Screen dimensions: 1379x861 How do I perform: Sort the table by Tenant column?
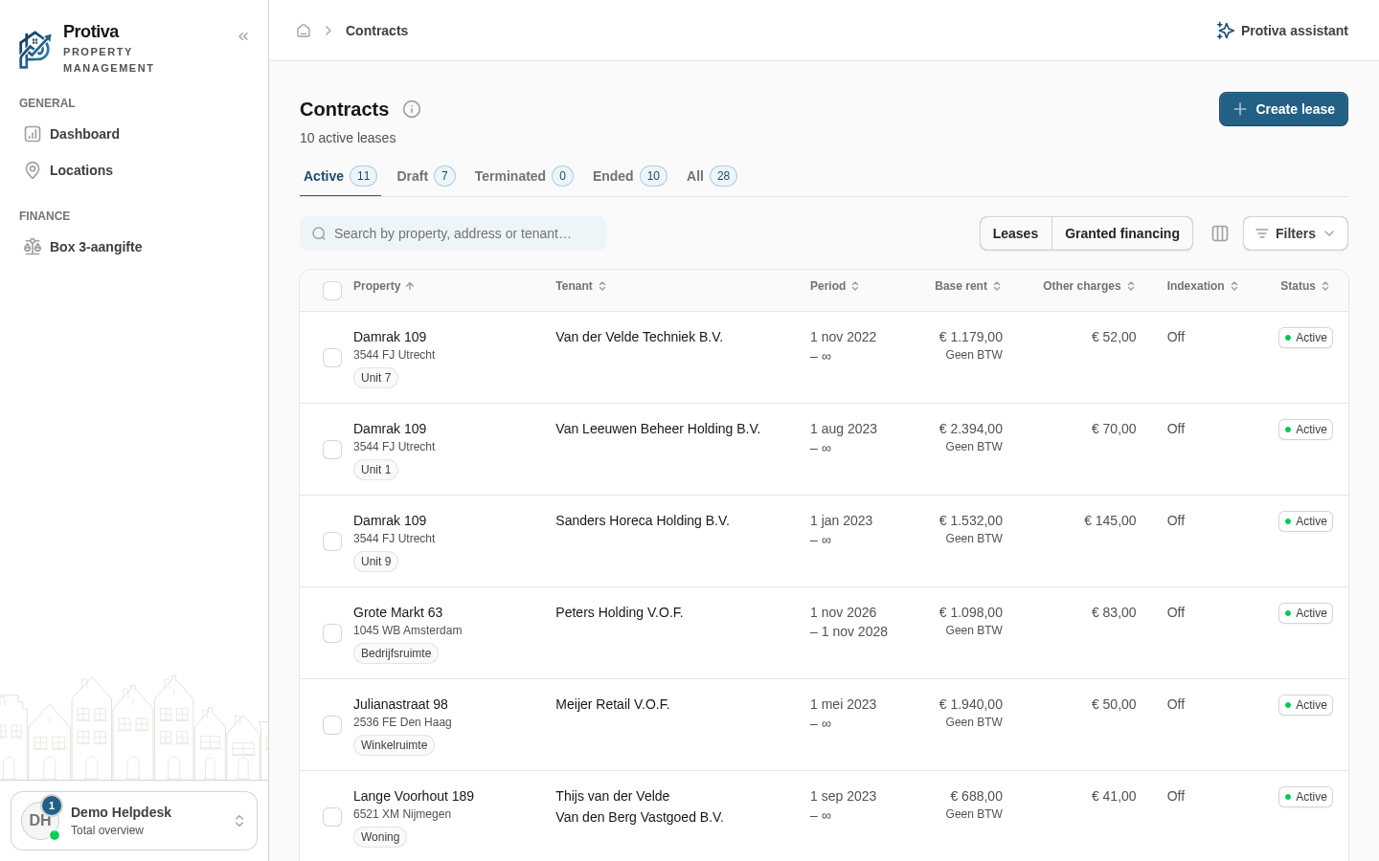[x=581, y=286]
